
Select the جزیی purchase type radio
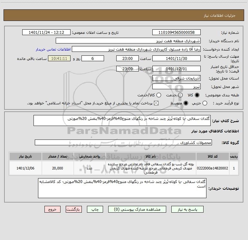(x=205, y=103)
